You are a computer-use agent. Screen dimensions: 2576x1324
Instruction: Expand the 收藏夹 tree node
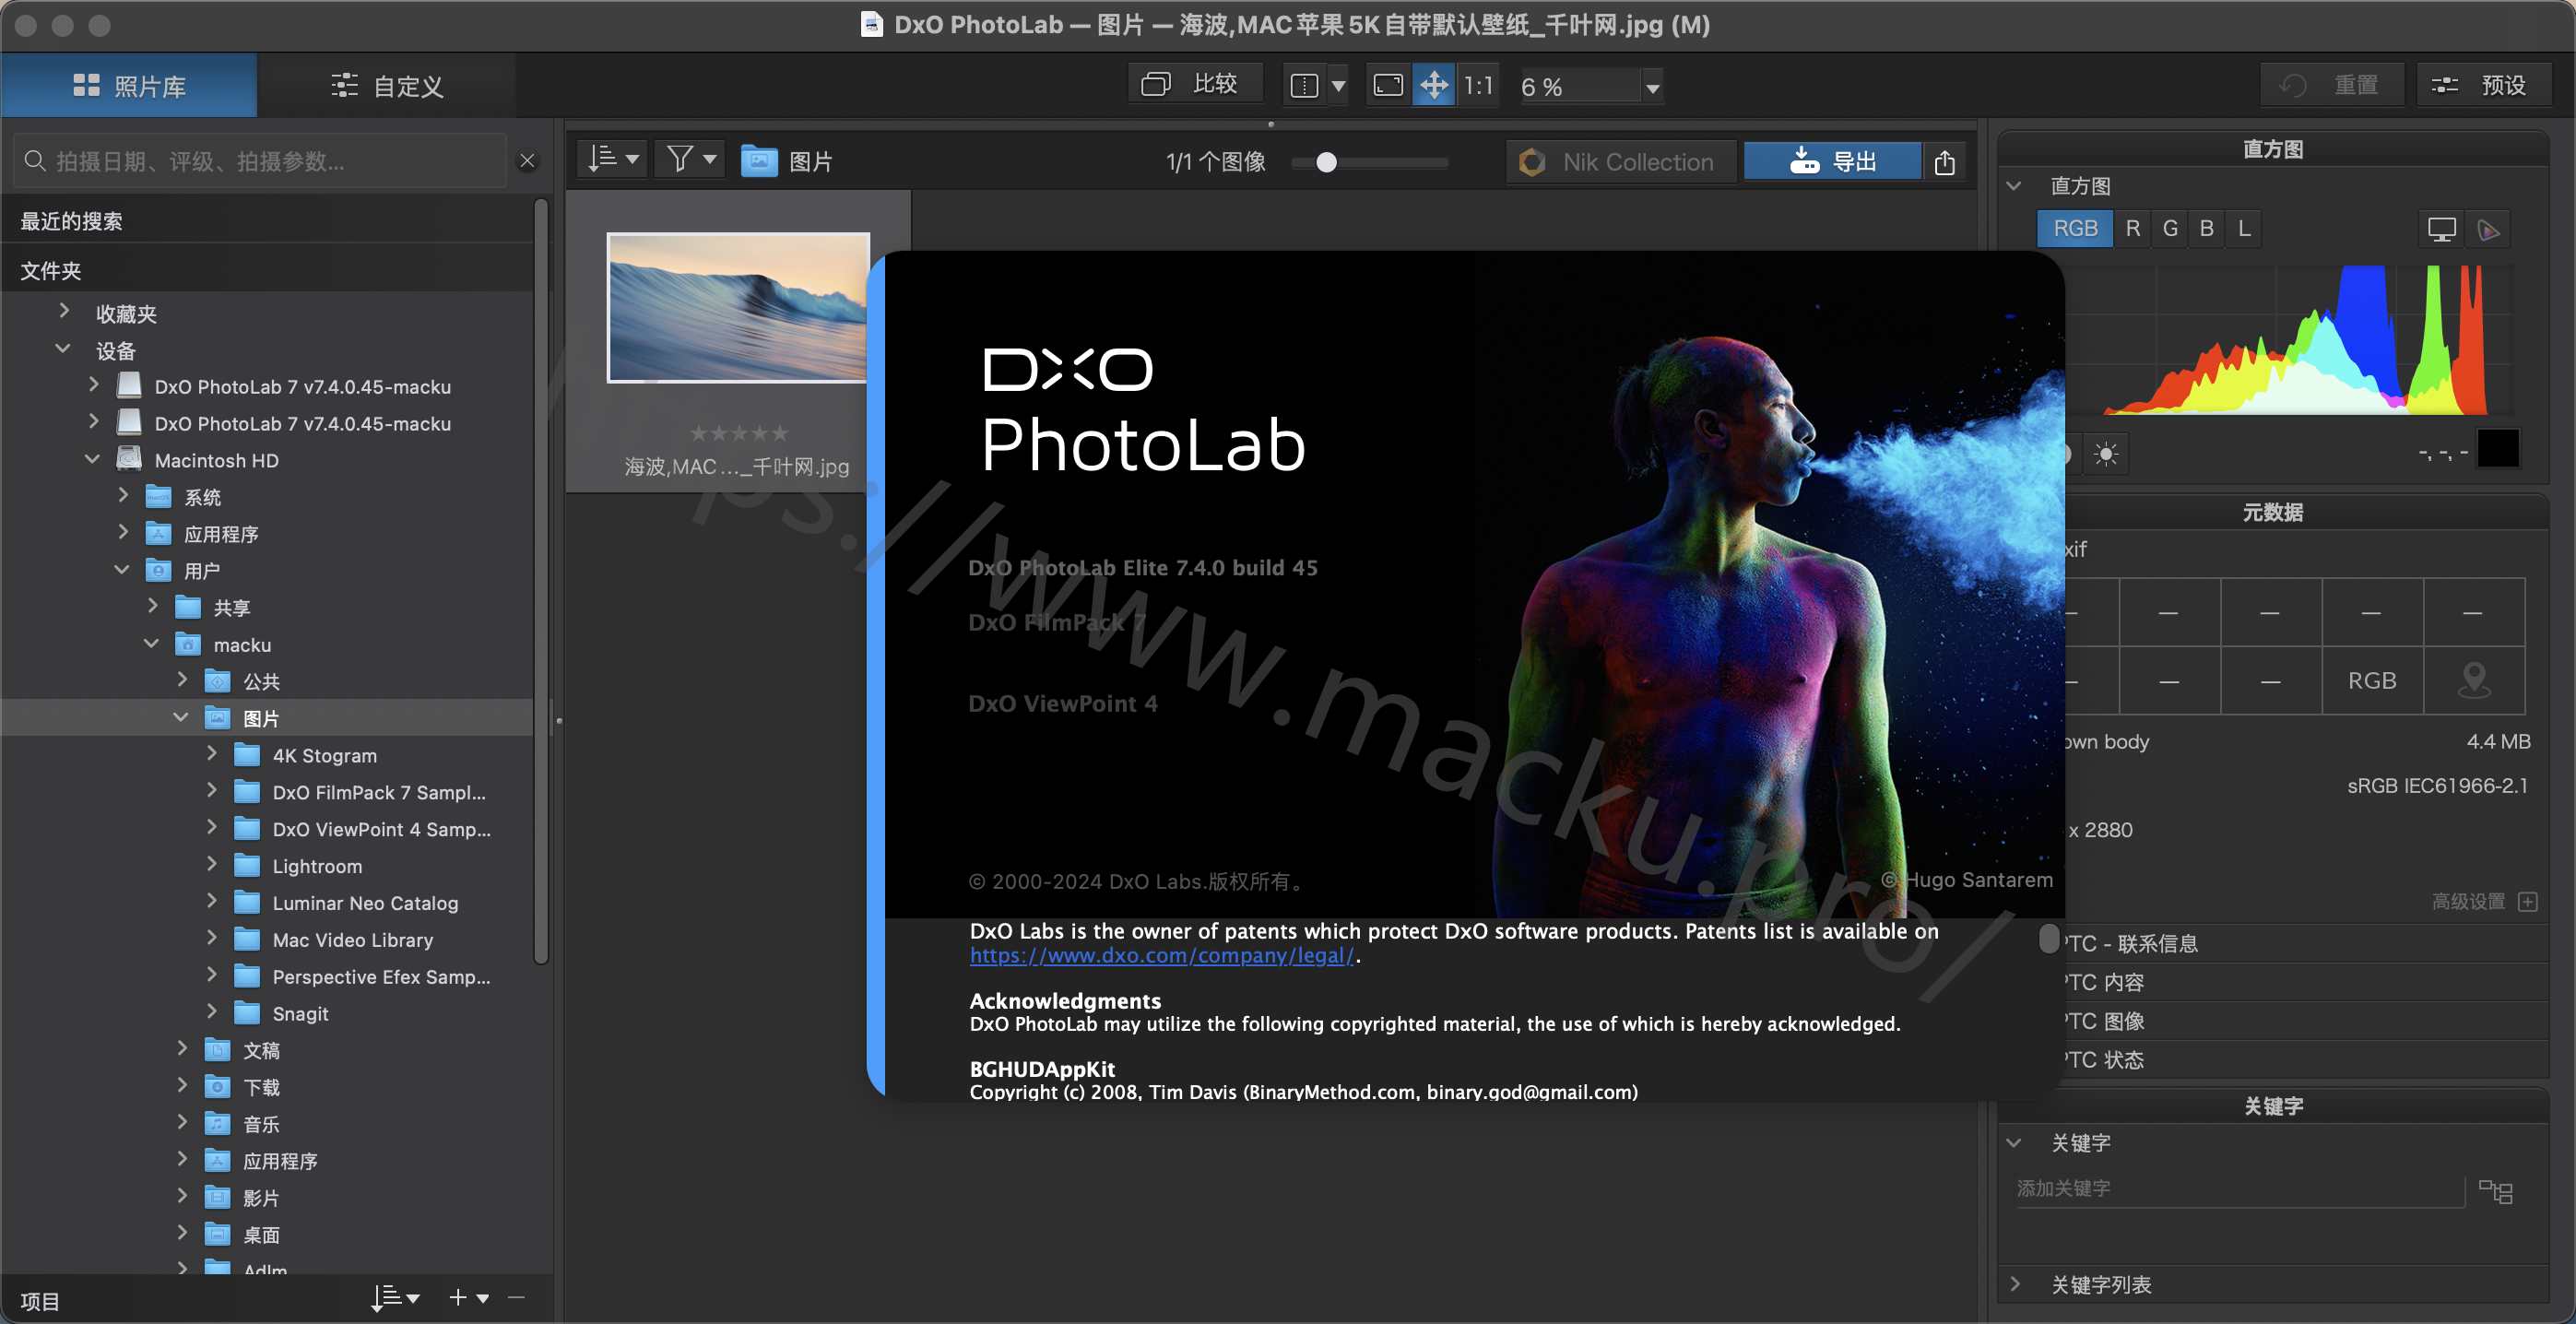[64, 312]
